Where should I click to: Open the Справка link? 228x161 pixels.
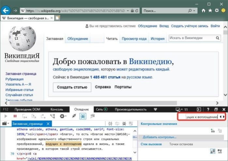103,87
